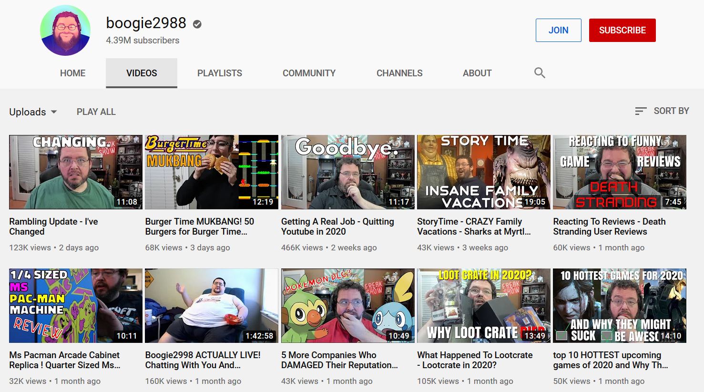Click the red Subscribe button
This screenshot has height=392, width=704.
point(622,30)
